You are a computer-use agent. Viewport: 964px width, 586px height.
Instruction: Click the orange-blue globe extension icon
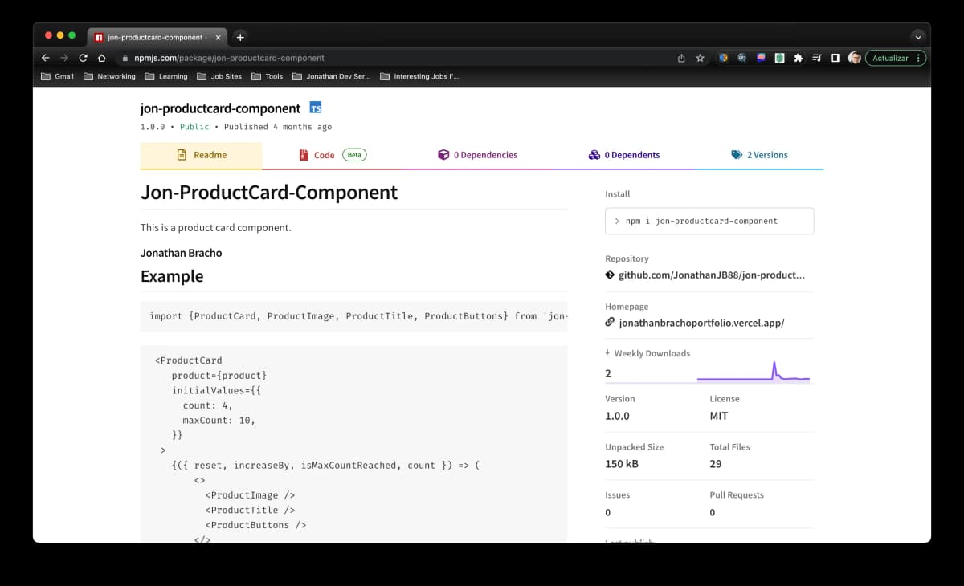(x=723, y=58)
